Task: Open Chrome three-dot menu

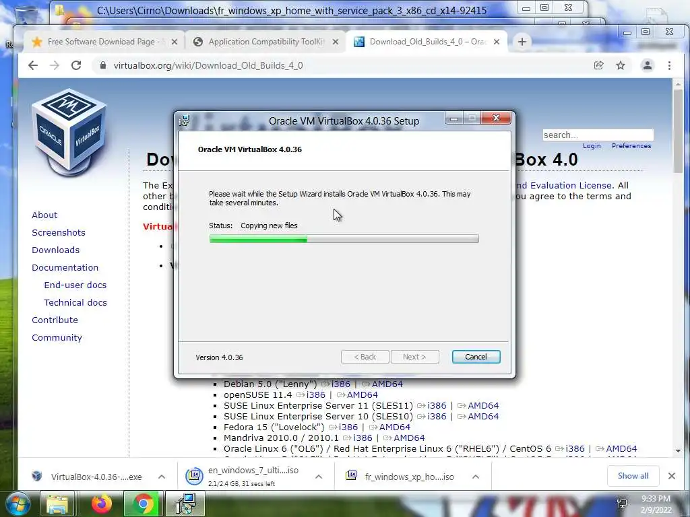Action: pyautogui.click(x=669, y=65)
